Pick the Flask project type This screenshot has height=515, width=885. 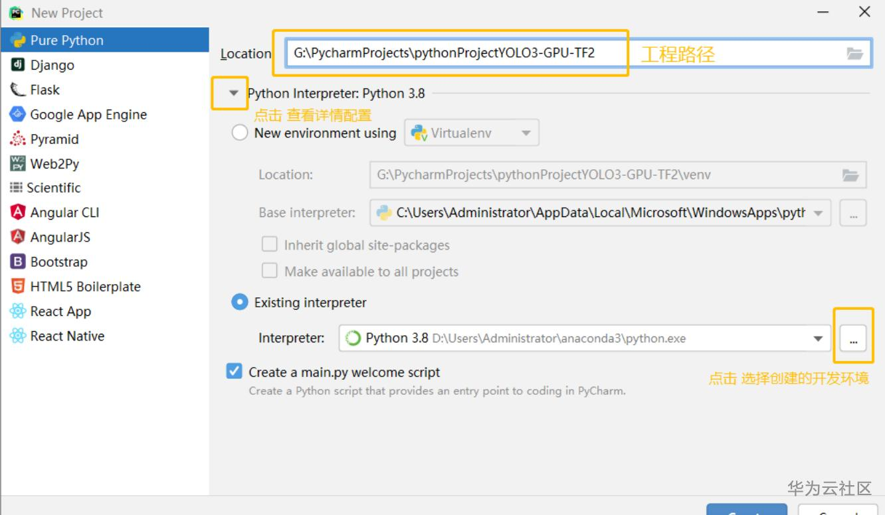tap(105, 90)
